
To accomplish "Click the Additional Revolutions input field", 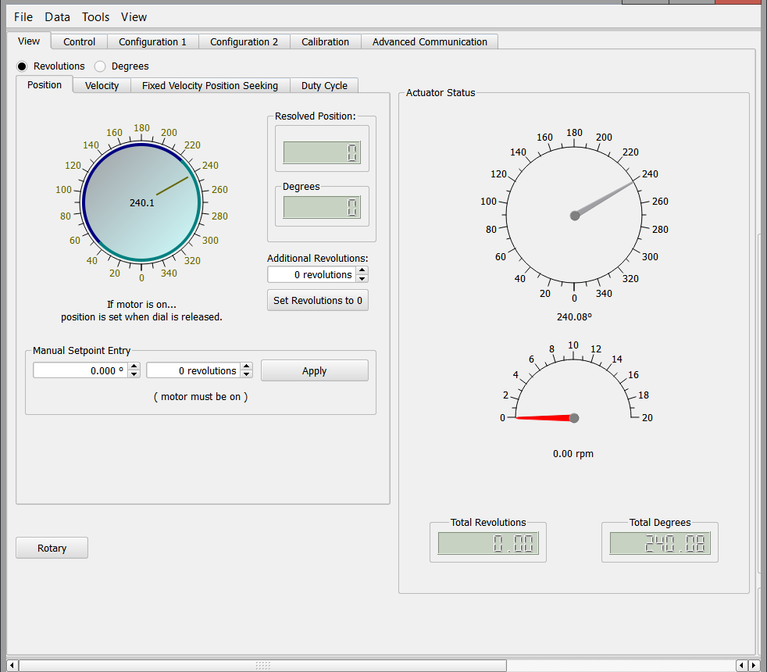I will pyautogui.click(x=312, y=274).
